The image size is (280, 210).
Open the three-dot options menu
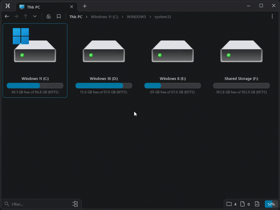click(x=272, y=16)
